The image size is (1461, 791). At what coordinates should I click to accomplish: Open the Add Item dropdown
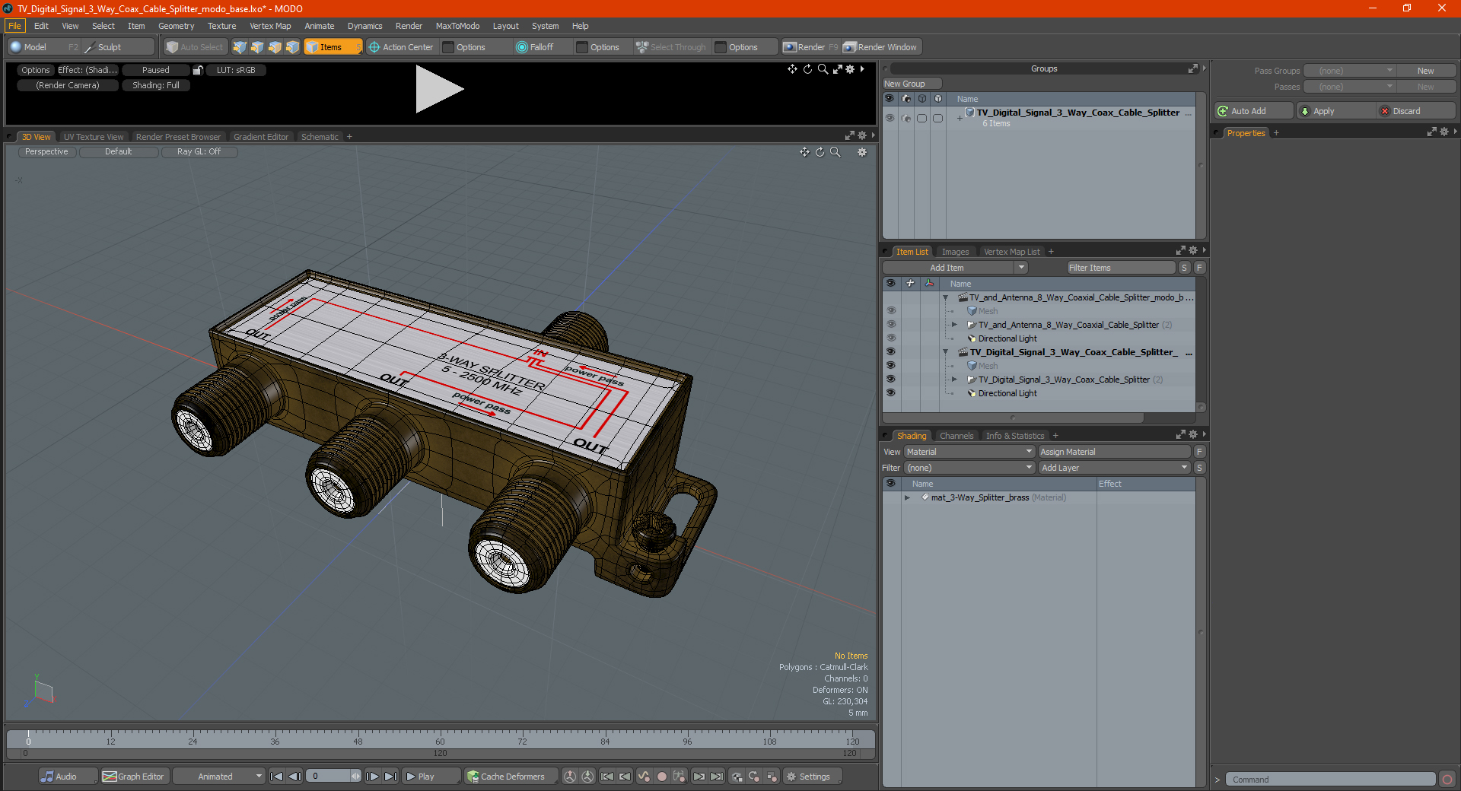pyautogui.click(x=955, y=268)
